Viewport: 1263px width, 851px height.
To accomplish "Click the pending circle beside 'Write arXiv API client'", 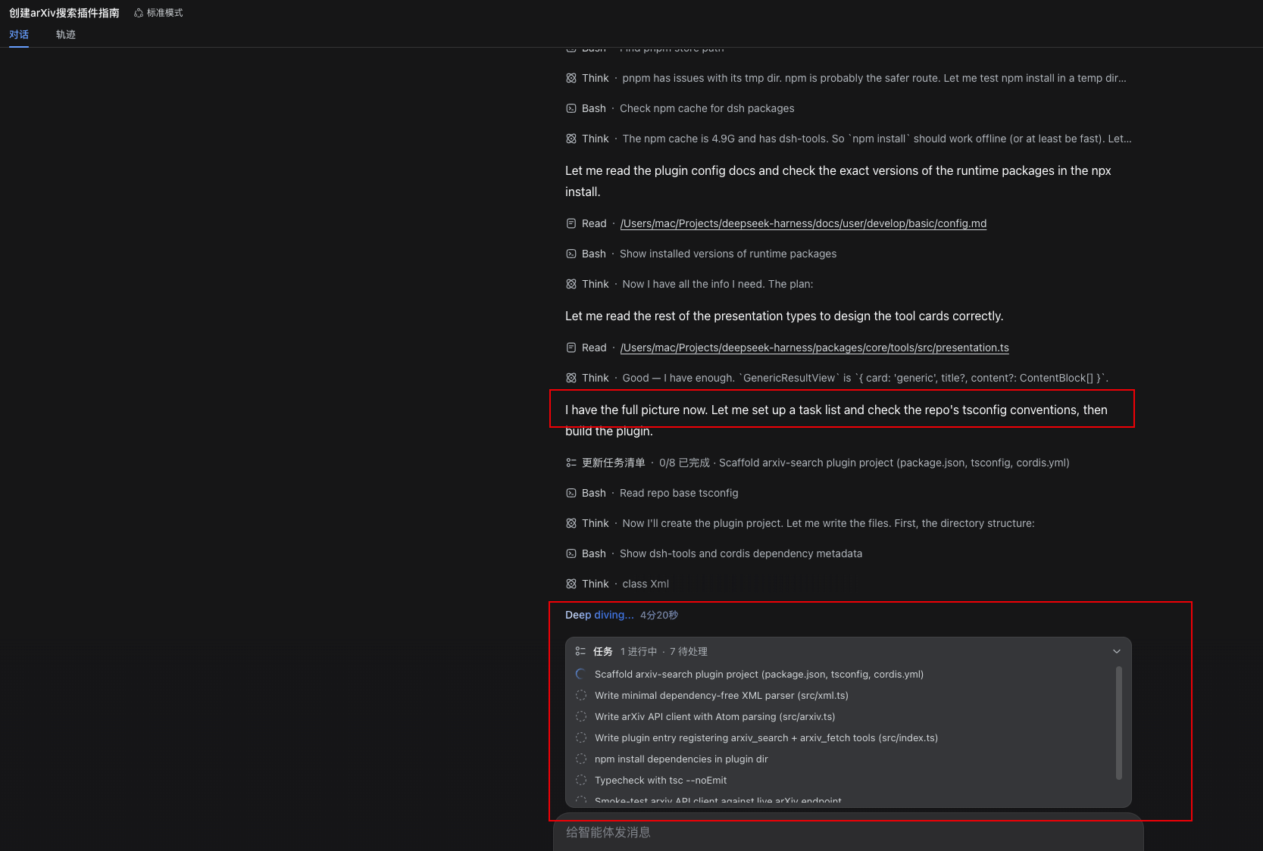I will click(581, 716).
